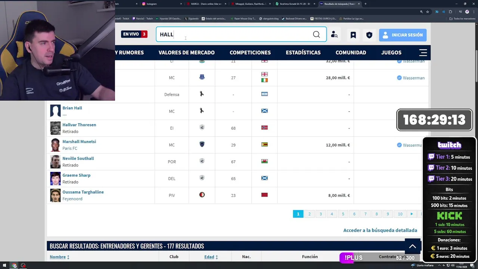The image size is (478, 269).
Task: Click the 8,00 mill. € market value
Action: (339, 195)
